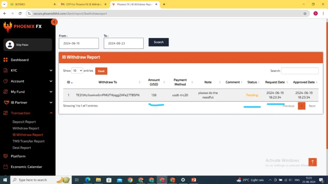This screenshot has width=328, height=184.
Task: Expand the Account menu chevron
Action: (51, 81)
